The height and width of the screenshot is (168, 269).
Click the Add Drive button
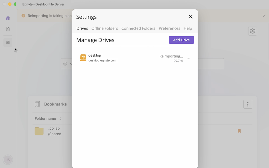(181, 40)
